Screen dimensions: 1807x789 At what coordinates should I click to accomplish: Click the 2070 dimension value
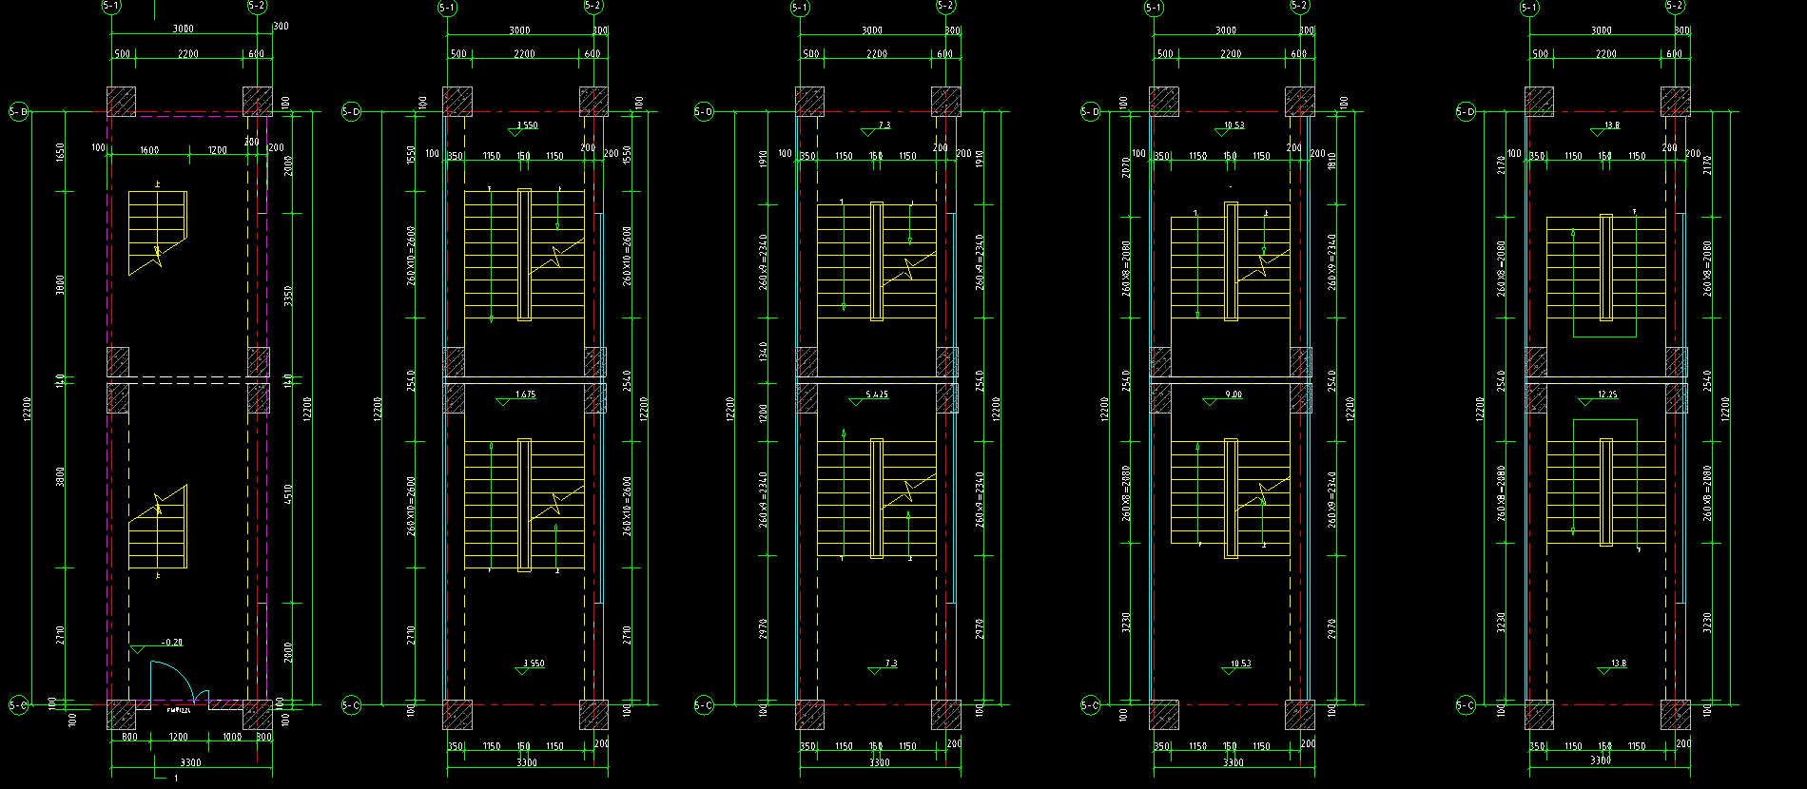[1125, 167]
